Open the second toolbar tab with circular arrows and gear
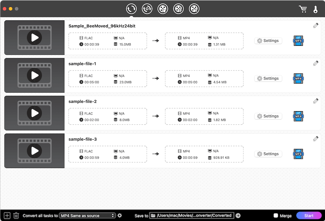325x221 pixels. point(147,9)
